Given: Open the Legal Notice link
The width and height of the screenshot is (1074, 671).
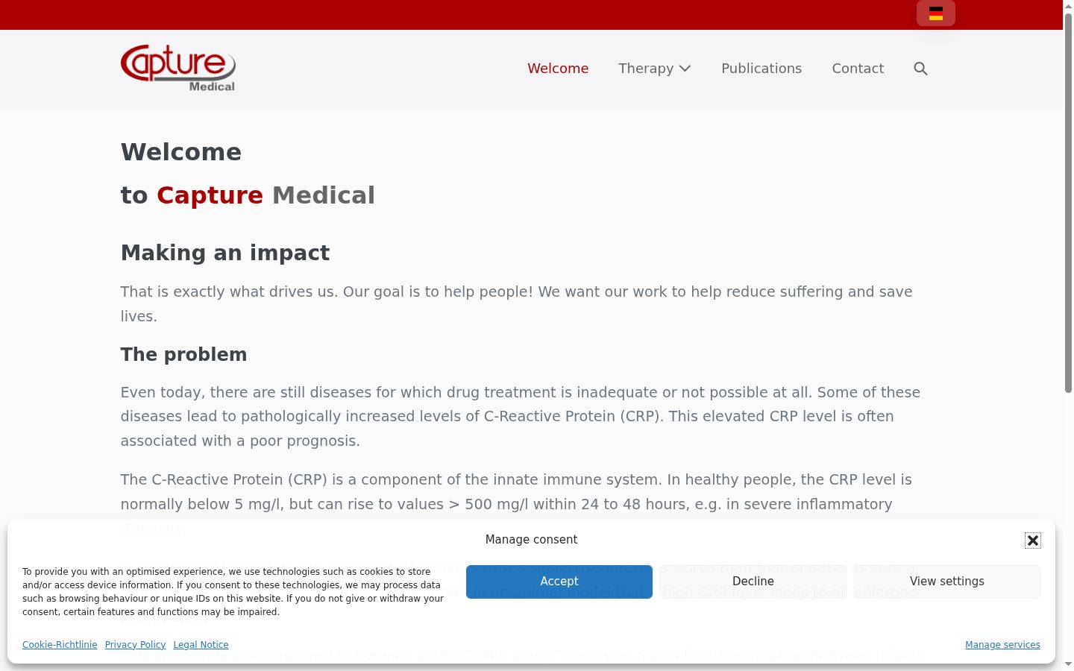Looking at the screenshot, I should point(201,645).
